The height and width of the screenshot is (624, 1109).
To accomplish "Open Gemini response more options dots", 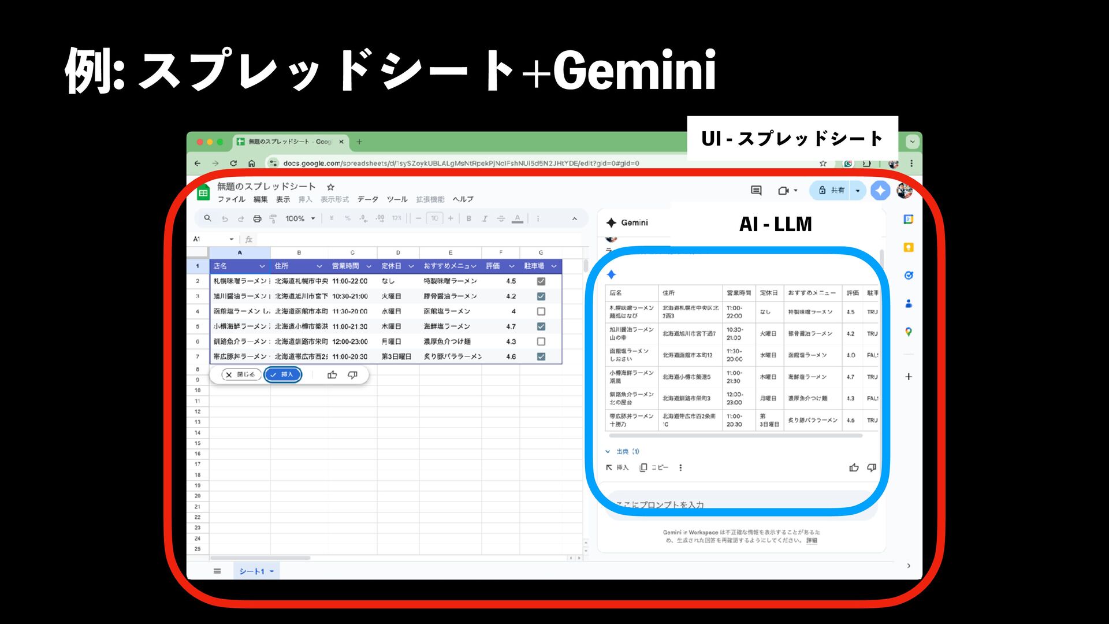I will click(x=680, y=467).
